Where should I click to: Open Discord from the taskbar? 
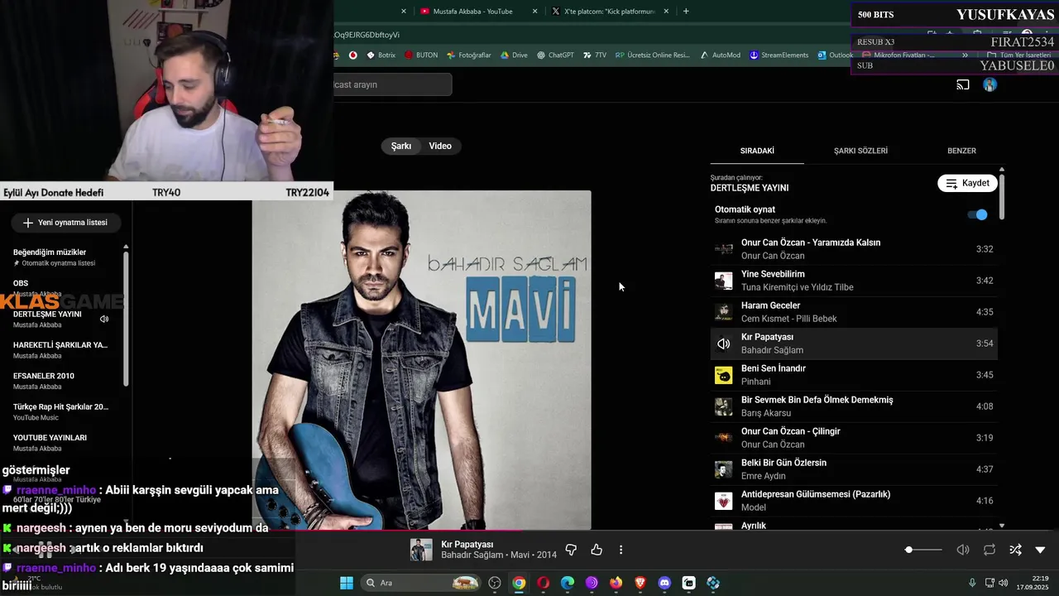click(x=664, y=583)
